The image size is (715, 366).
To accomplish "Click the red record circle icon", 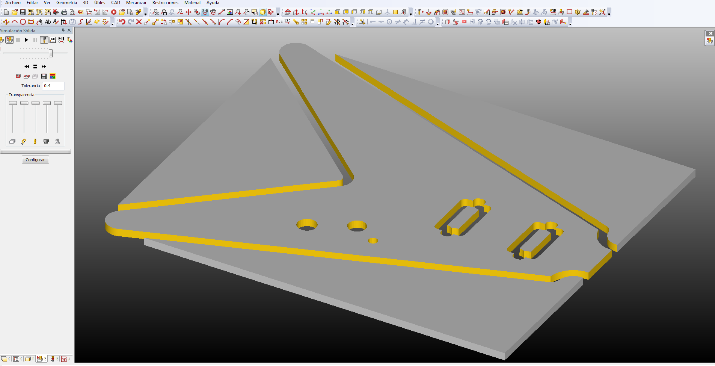I will click(114, 12).
